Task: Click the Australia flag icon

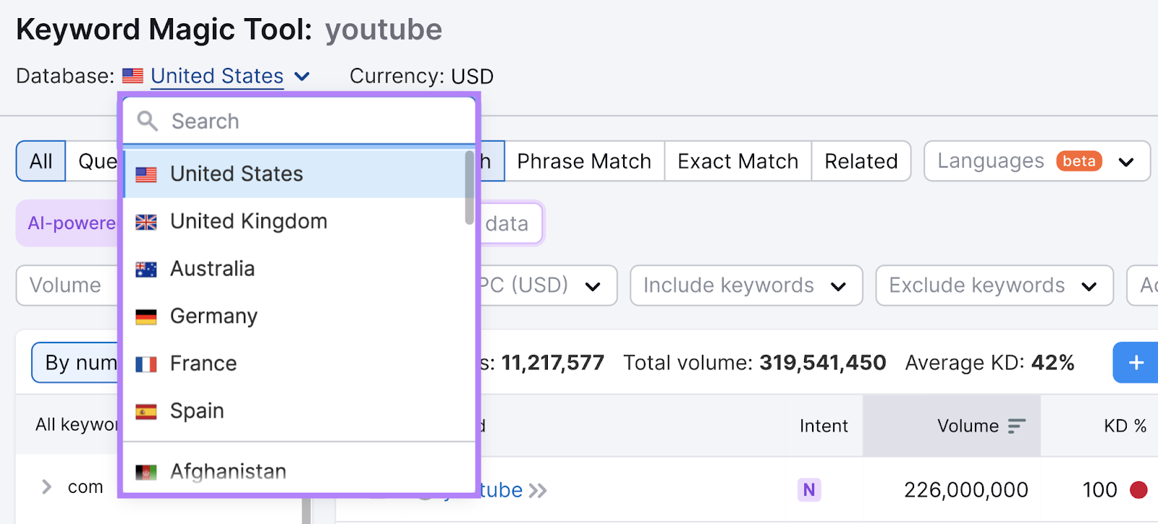Action: 146,270
